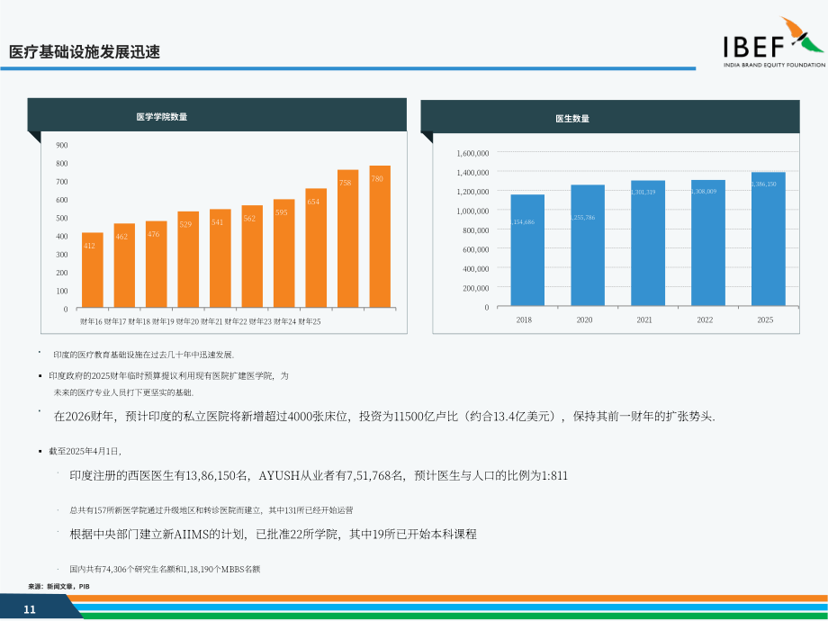The height and width of the screenshot is (621, 828).
Task: Click the blue bar above year 2018
Action: tap(527, 250)
